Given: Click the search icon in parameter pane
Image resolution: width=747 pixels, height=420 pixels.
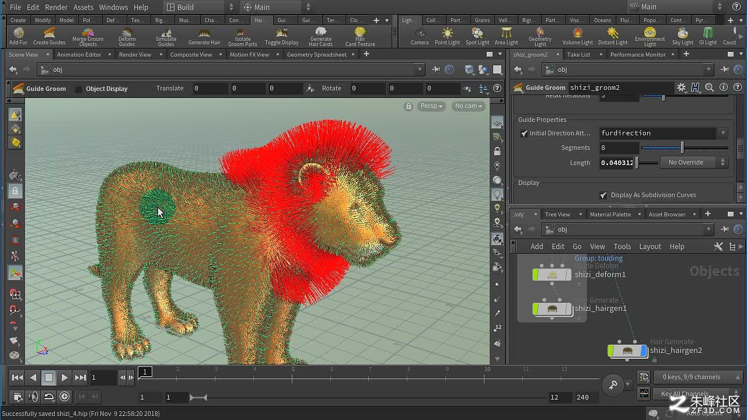Looking at the screenshot, I should [710, 87].
